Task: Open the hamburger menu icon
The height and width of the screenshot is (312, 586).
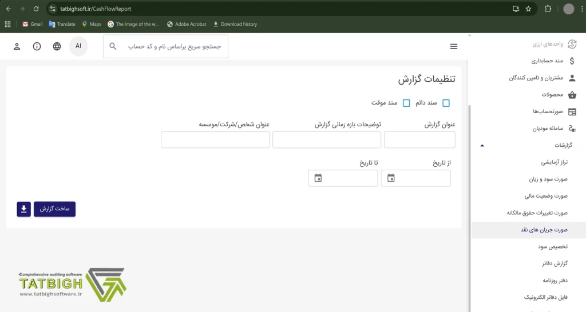Action: pos(454,46)
